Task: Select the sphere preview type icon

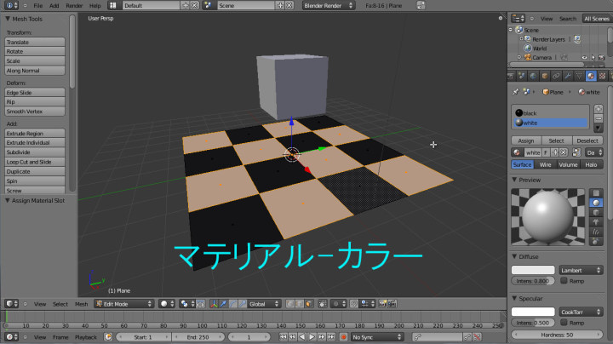Action: (x=595, y=203)
